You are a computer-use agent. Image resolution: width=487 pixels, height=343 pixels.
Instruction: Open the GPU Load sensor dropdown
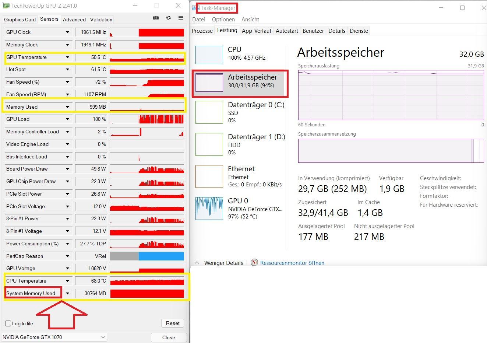click(x=67, y=119)
